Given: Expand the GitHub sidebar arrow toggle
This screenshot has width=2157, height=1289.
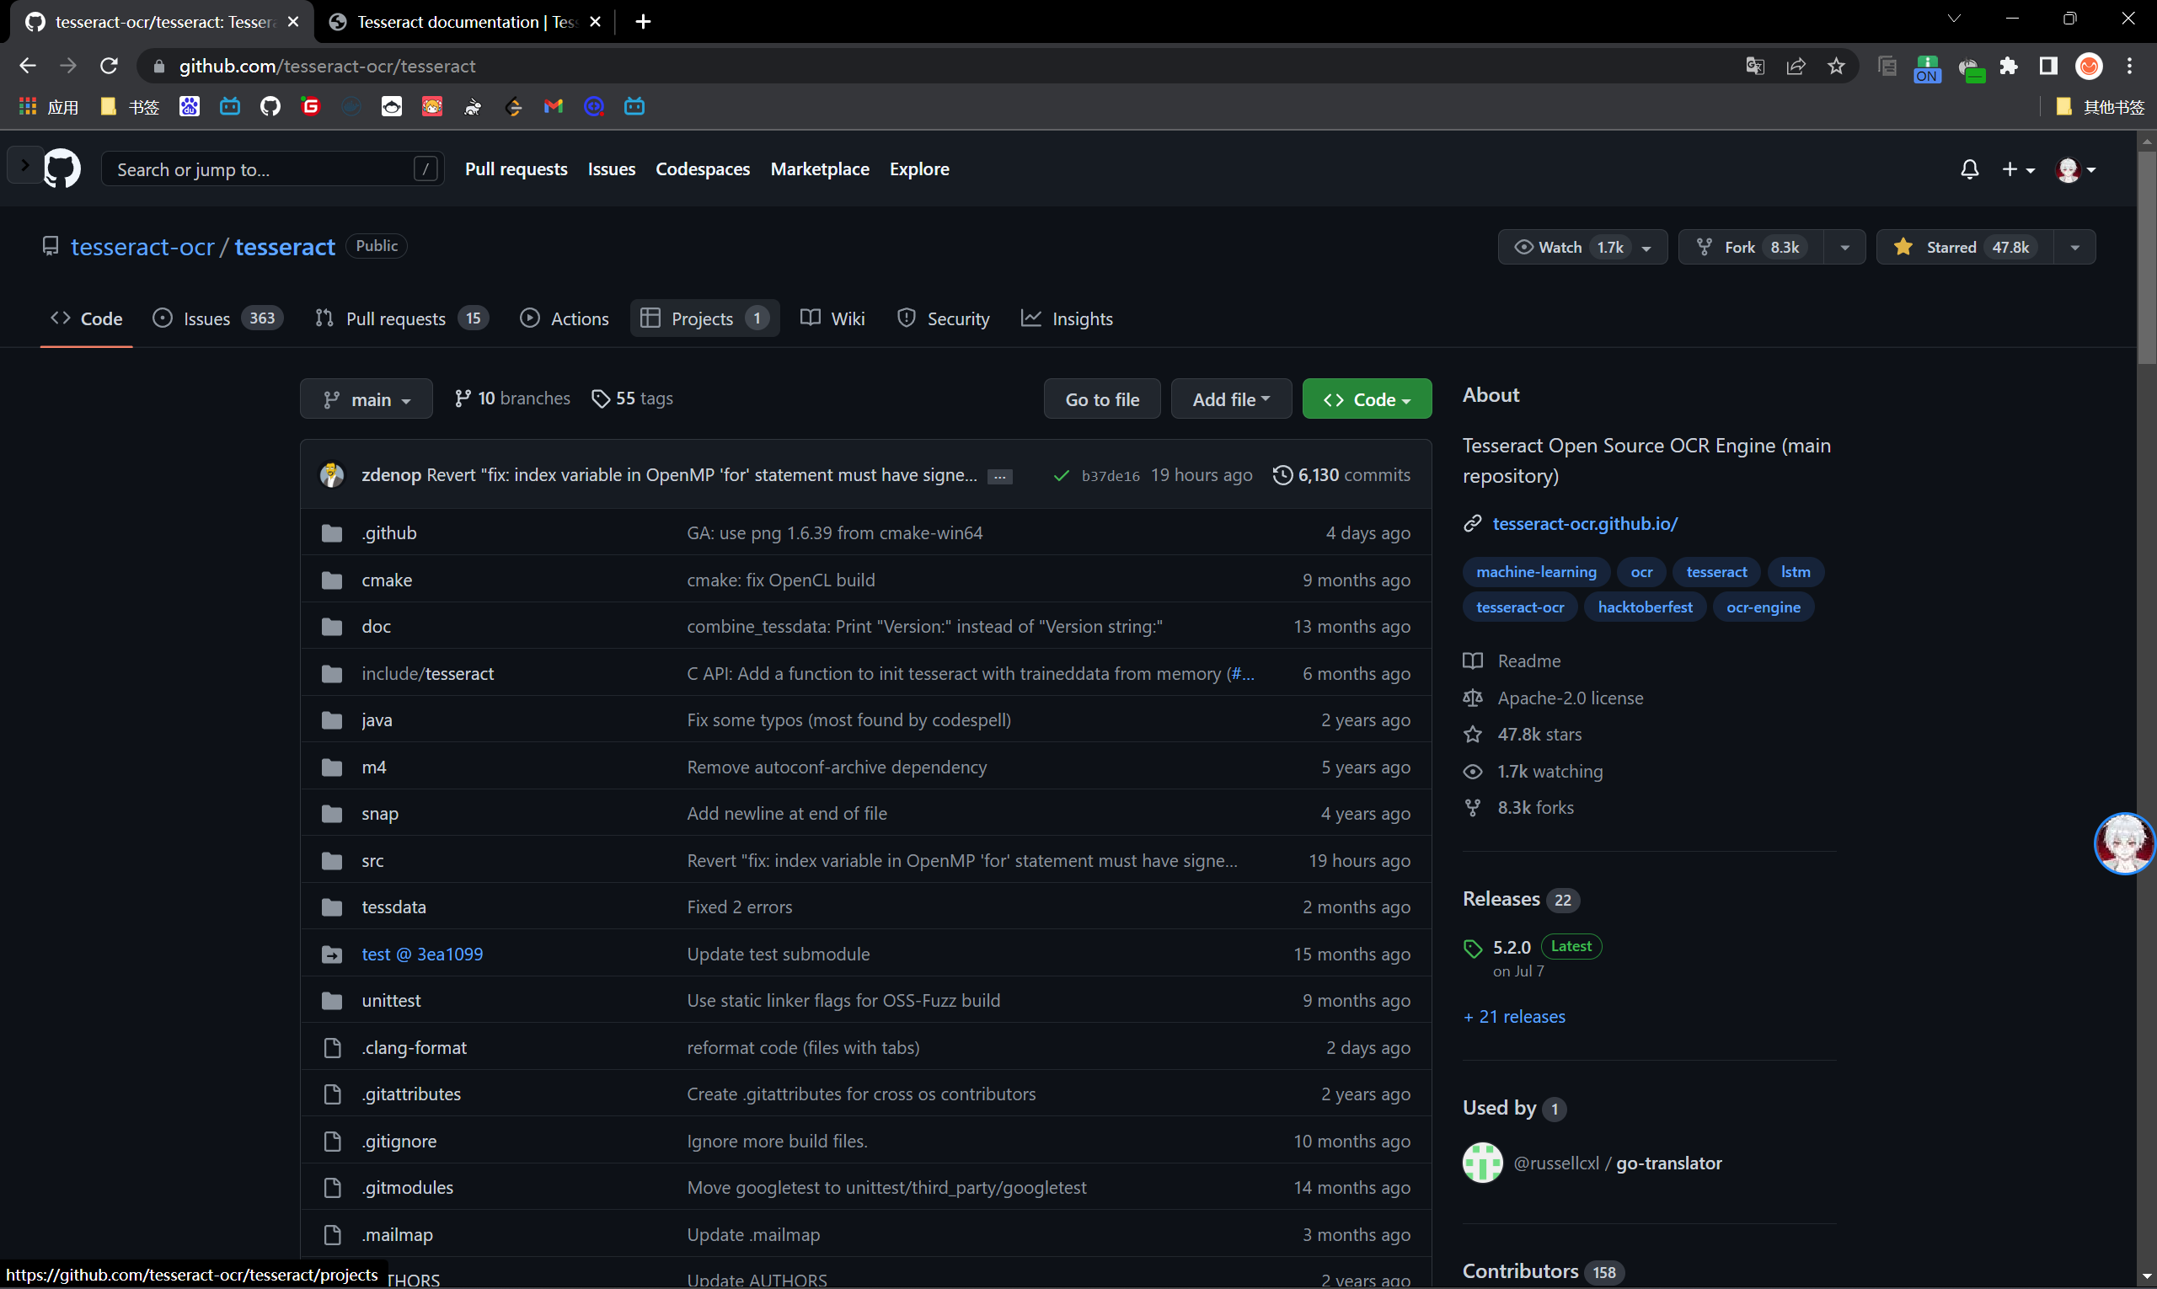Looking at the screenshot, I should coord(24,164).
